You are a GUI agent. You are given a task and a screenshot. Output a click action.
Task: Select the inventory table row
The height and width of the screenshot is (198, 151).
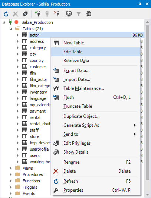pos(38,92)
